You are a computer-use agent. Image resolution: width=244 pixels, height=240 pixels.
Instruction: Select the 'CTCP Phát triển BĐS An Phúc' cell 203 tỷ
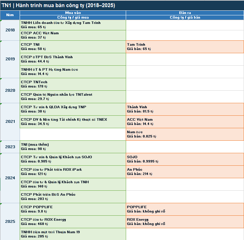point(73,197)
